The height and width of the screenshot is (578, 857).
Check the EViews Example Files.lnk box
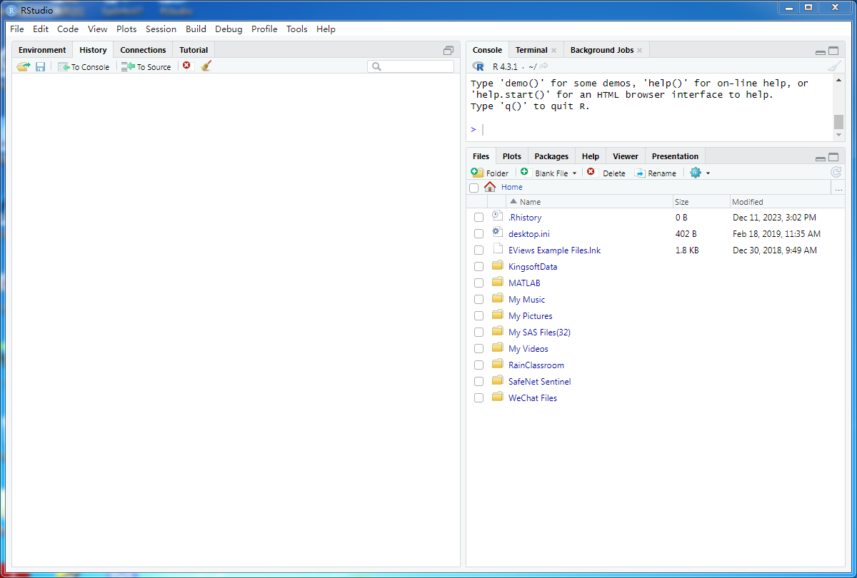[478, 250]
